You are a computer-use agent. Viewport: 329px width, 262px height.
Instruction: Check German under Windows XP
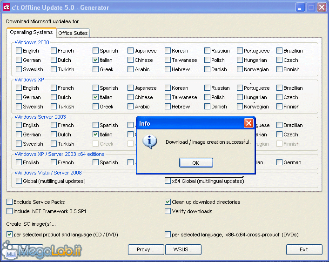click(x=19, y=97)
